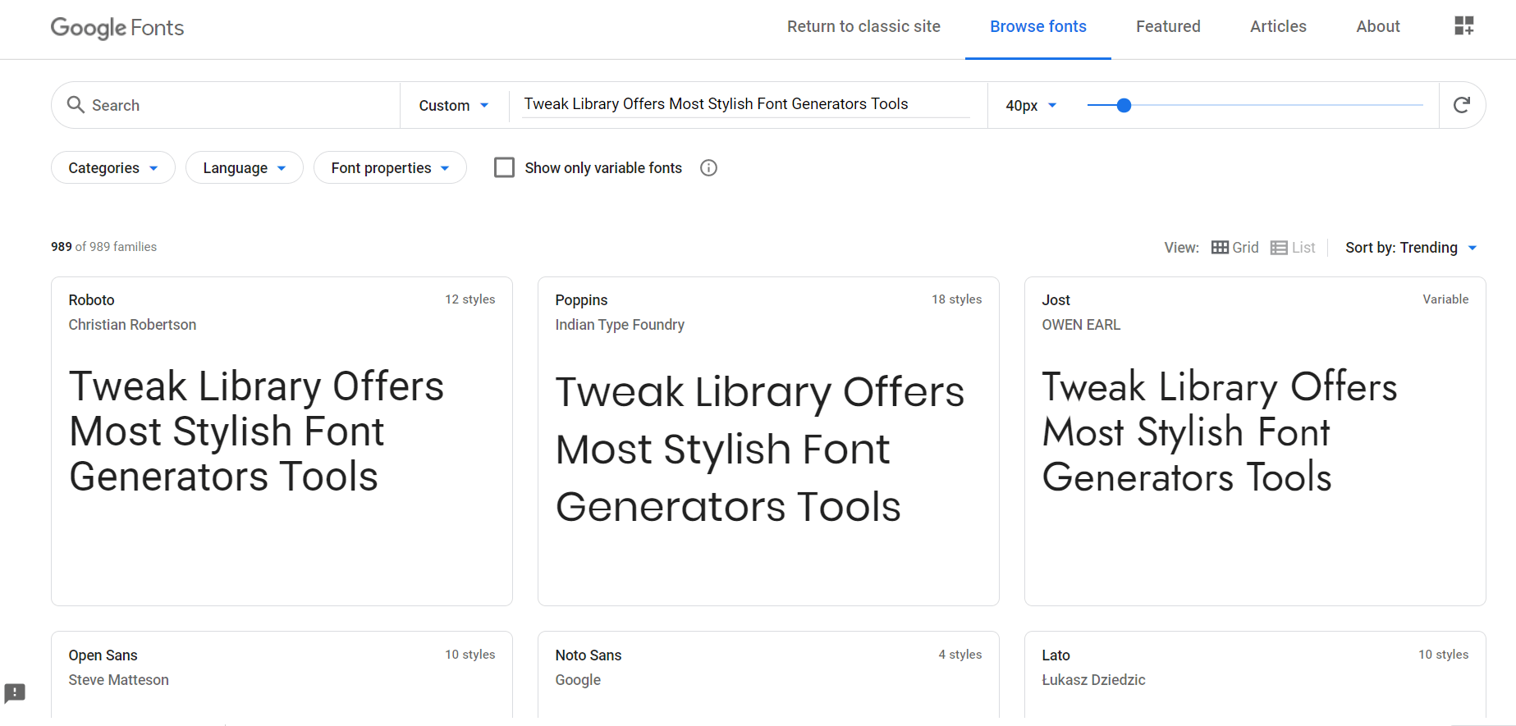Click the Google Fonts logo
The height and width of the screenshot is (726, 1516).
117,27
